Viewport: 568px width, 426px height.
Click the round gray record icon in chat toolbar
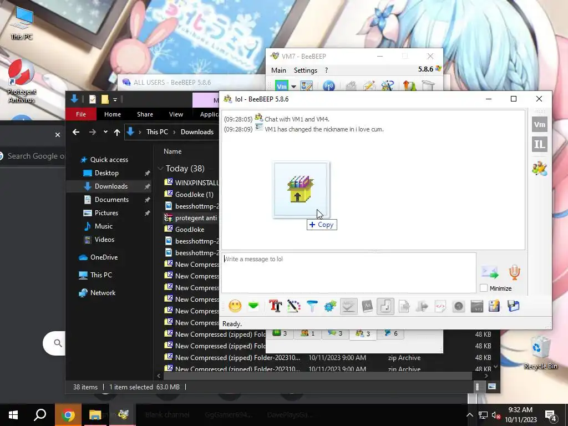click(459, 306)
